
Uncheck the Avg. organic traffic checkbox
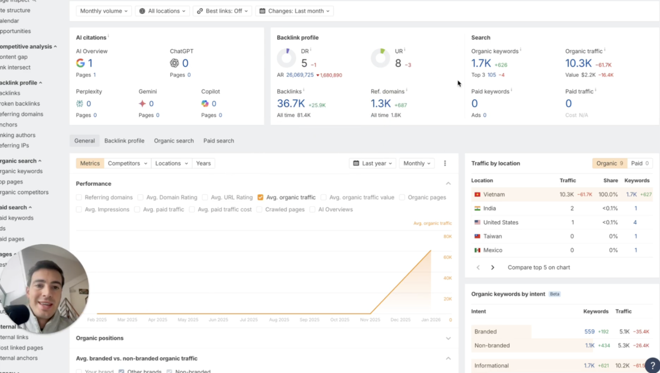point(260,197)
